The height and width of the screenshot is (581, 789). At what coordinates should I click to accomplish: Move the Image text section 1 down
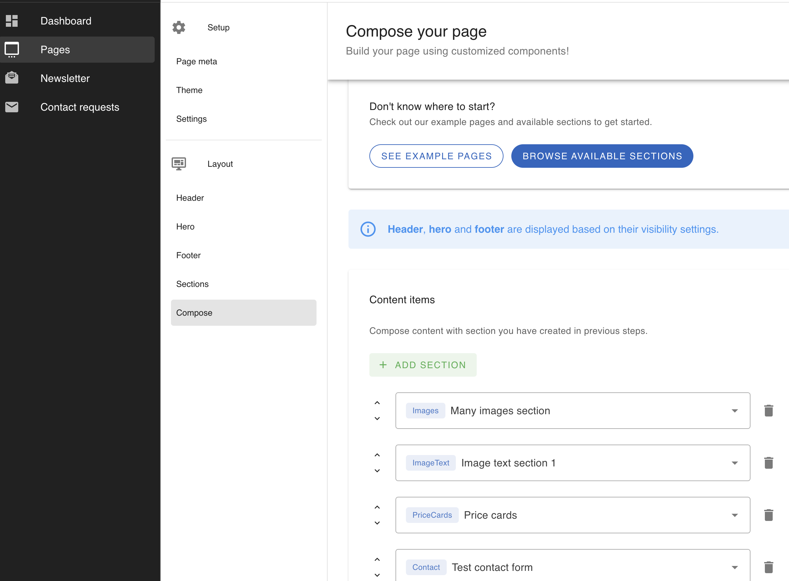pos(377,471)
